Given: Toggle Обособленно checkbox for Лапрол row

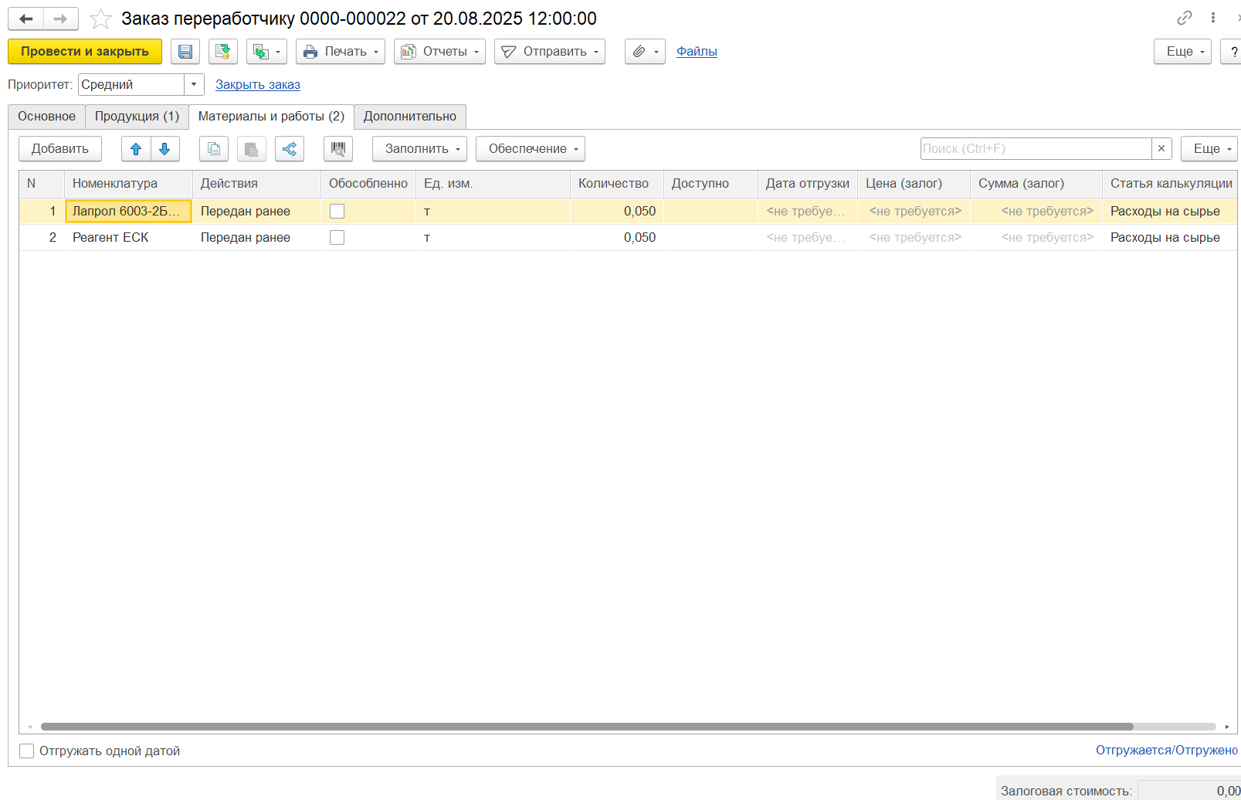Looking at the screenshot, I should [337, 212].
